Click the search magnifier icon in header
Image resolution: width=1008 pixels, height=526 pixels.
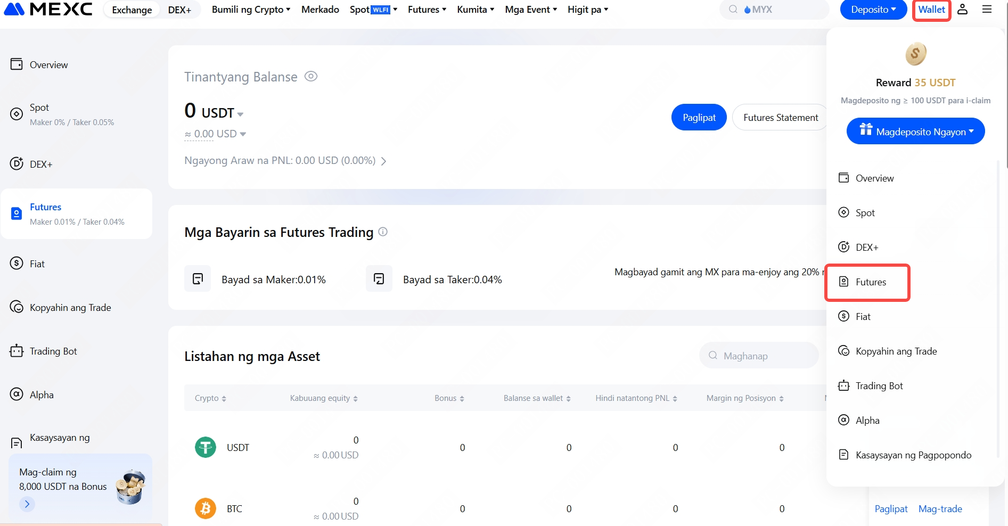(x=733, y=9)
